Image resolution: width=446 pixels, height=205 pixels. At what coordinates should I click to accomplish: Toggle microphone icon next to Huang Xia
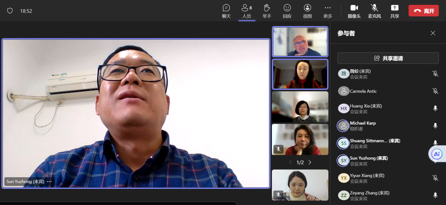pos(435,108)
